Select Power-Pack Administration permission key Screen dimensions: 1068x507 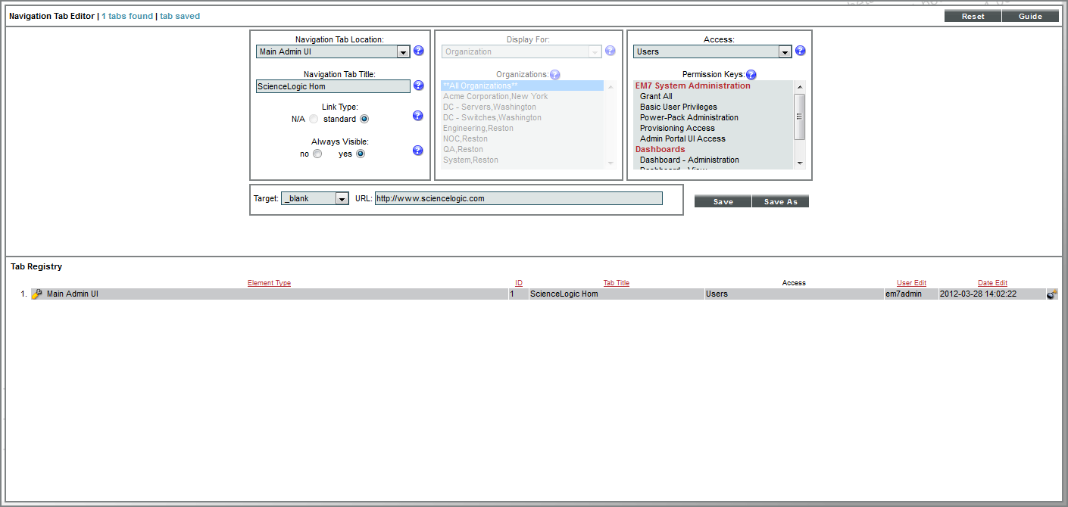coord(689,117)
